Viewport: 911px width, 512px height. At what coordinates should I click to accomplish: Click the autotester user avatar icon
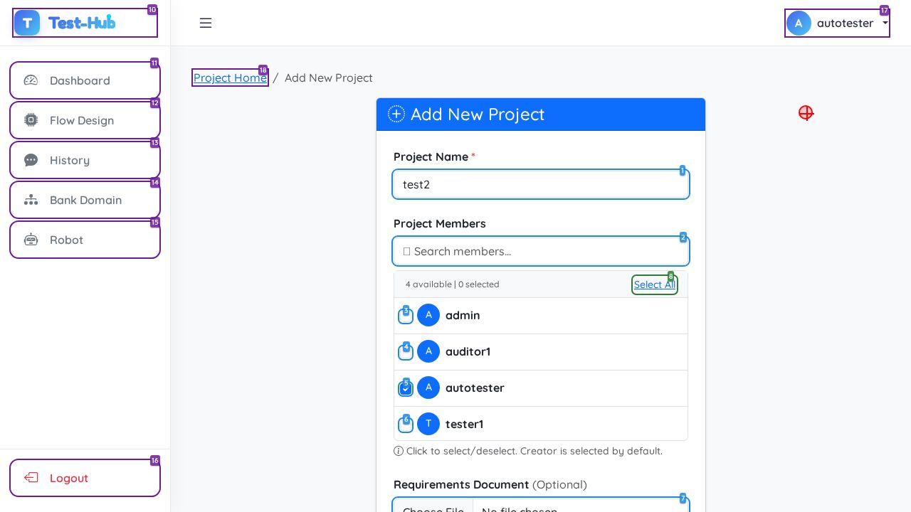pos(799,23)
